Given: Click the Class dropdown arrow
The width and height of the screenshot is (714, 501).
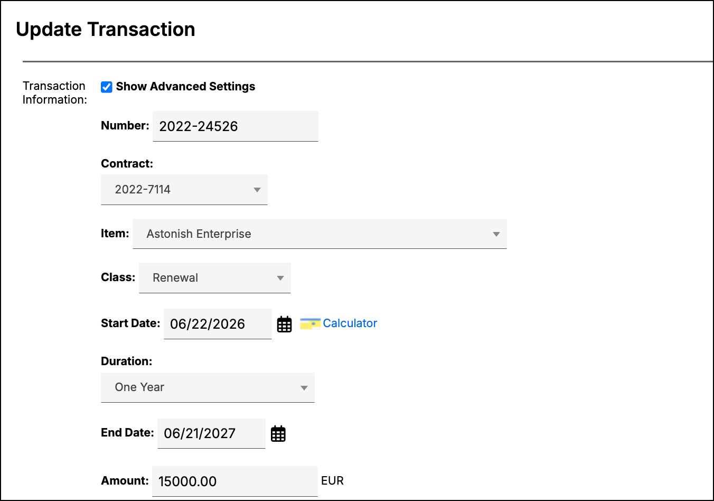Looking at the screenshot, I should coord(280,278).
